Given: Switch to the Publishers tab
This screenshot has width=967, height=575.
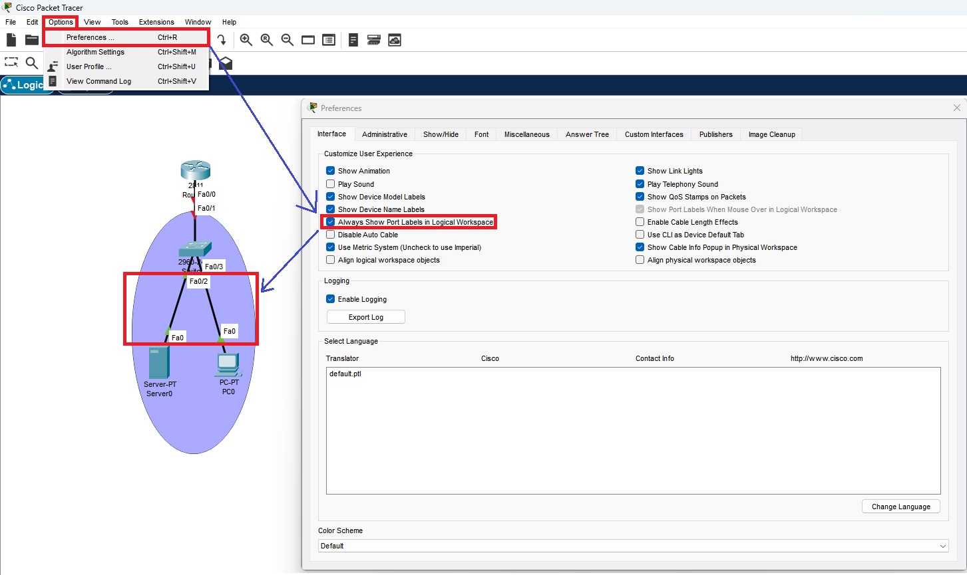Looking at the screenshot, I should coord(715,134).
